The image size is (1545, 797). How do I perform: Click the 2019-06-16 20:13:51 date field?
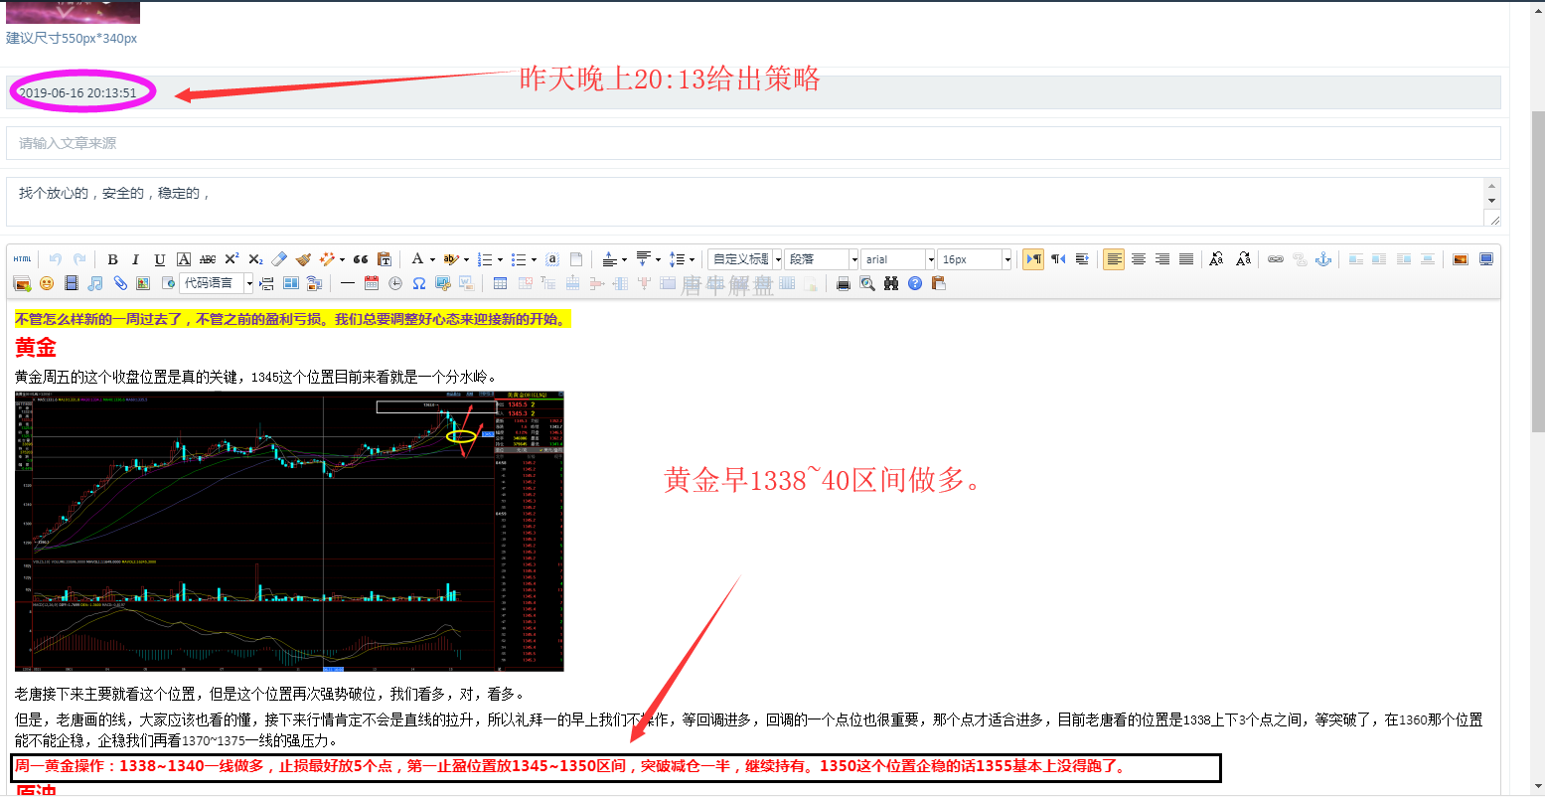coord(753,92)
